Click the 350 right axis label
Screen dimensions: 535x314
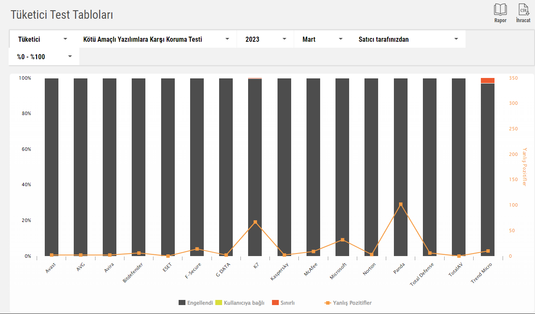513,78
